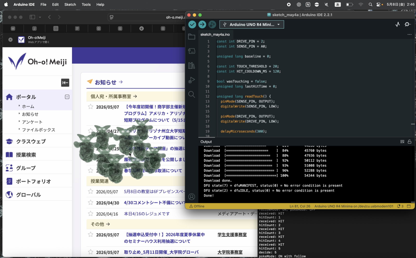The image size is (416, 258).
Task: Open Spotlight search in the menu bar
Action: click(370, 4)
